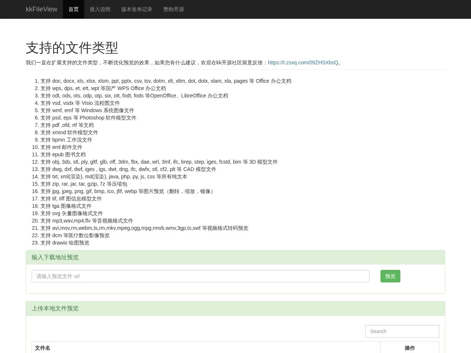Screen dimensions: 471x353
Task: Click the 输入下载地址预览 panel heading
Action: click(x=55, y=257)
